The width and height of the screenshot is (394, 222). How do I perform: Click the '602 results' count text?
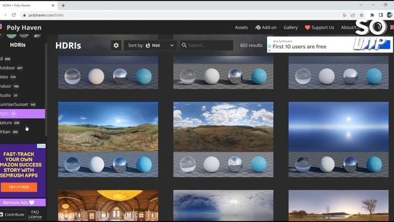click(251, 45)
